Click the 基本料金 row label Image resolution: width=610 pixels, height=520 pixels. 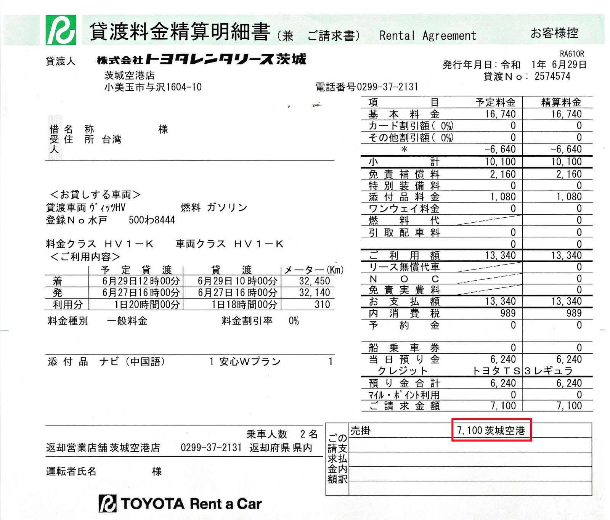click(404, 114)
